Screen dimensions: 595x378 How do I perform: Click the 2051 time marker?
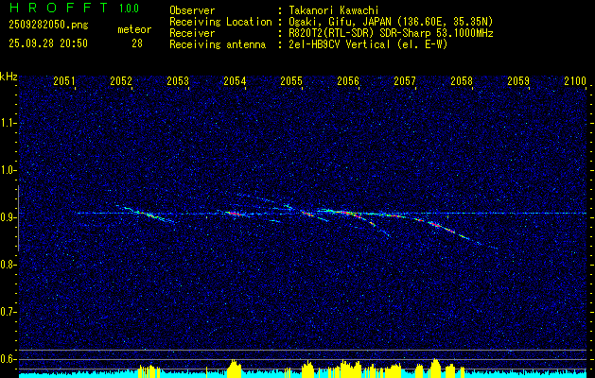[x=64, y=81]
